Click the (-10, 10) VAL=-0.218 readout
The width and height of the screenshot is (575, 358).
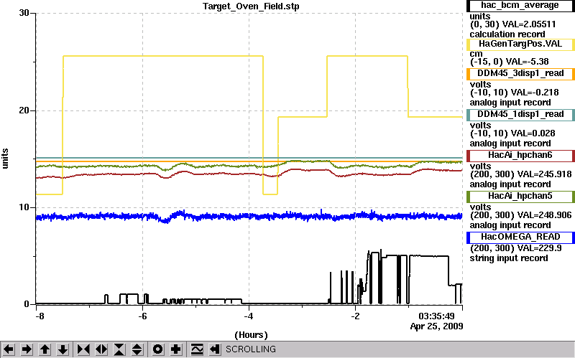(x=515, y=93)
